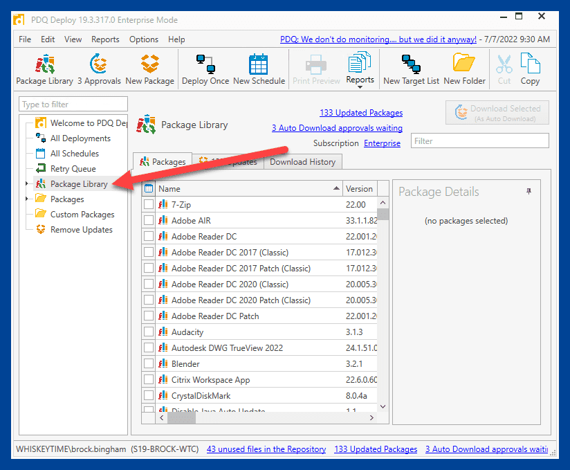Open the Edit menu
Screen dimensions: 570x470
point(48,39)
